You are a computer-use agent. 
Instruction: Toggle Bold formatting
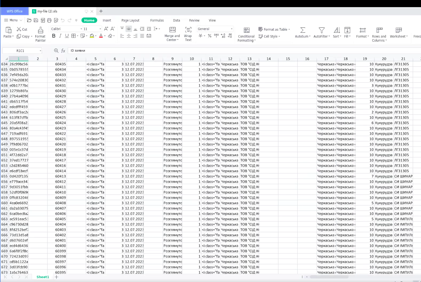click(54, 36)
